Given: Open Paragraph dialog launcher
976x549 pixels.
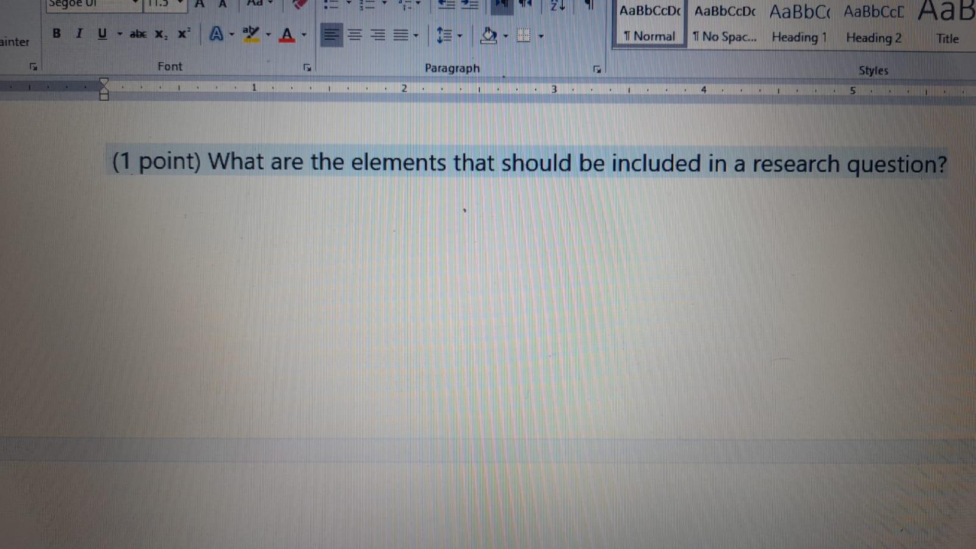Looking at the screenshot, I should pos(597,70).
